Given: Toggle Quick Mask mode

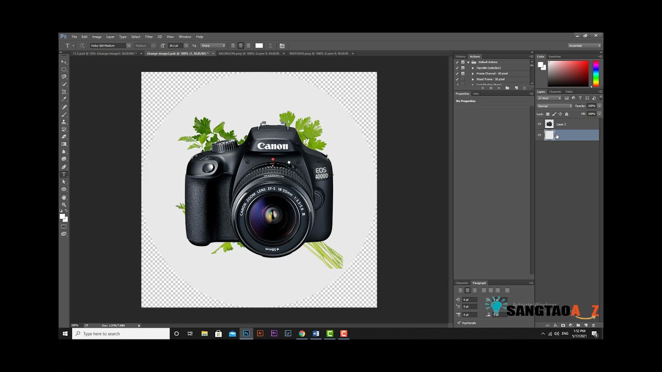Looking at the screenshot, I should (64, 226).
